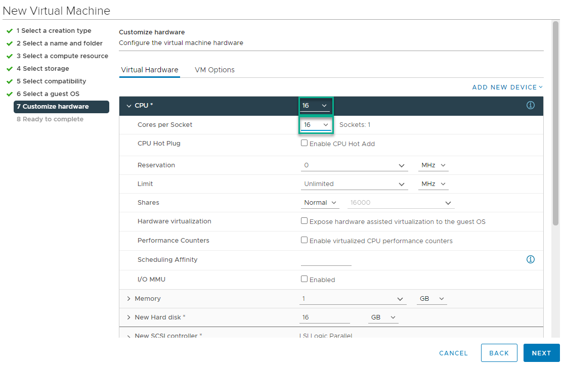This screenshot has width=564, height=368.
Task: Go to step 4 Select storage
Action: coord(46,69)
